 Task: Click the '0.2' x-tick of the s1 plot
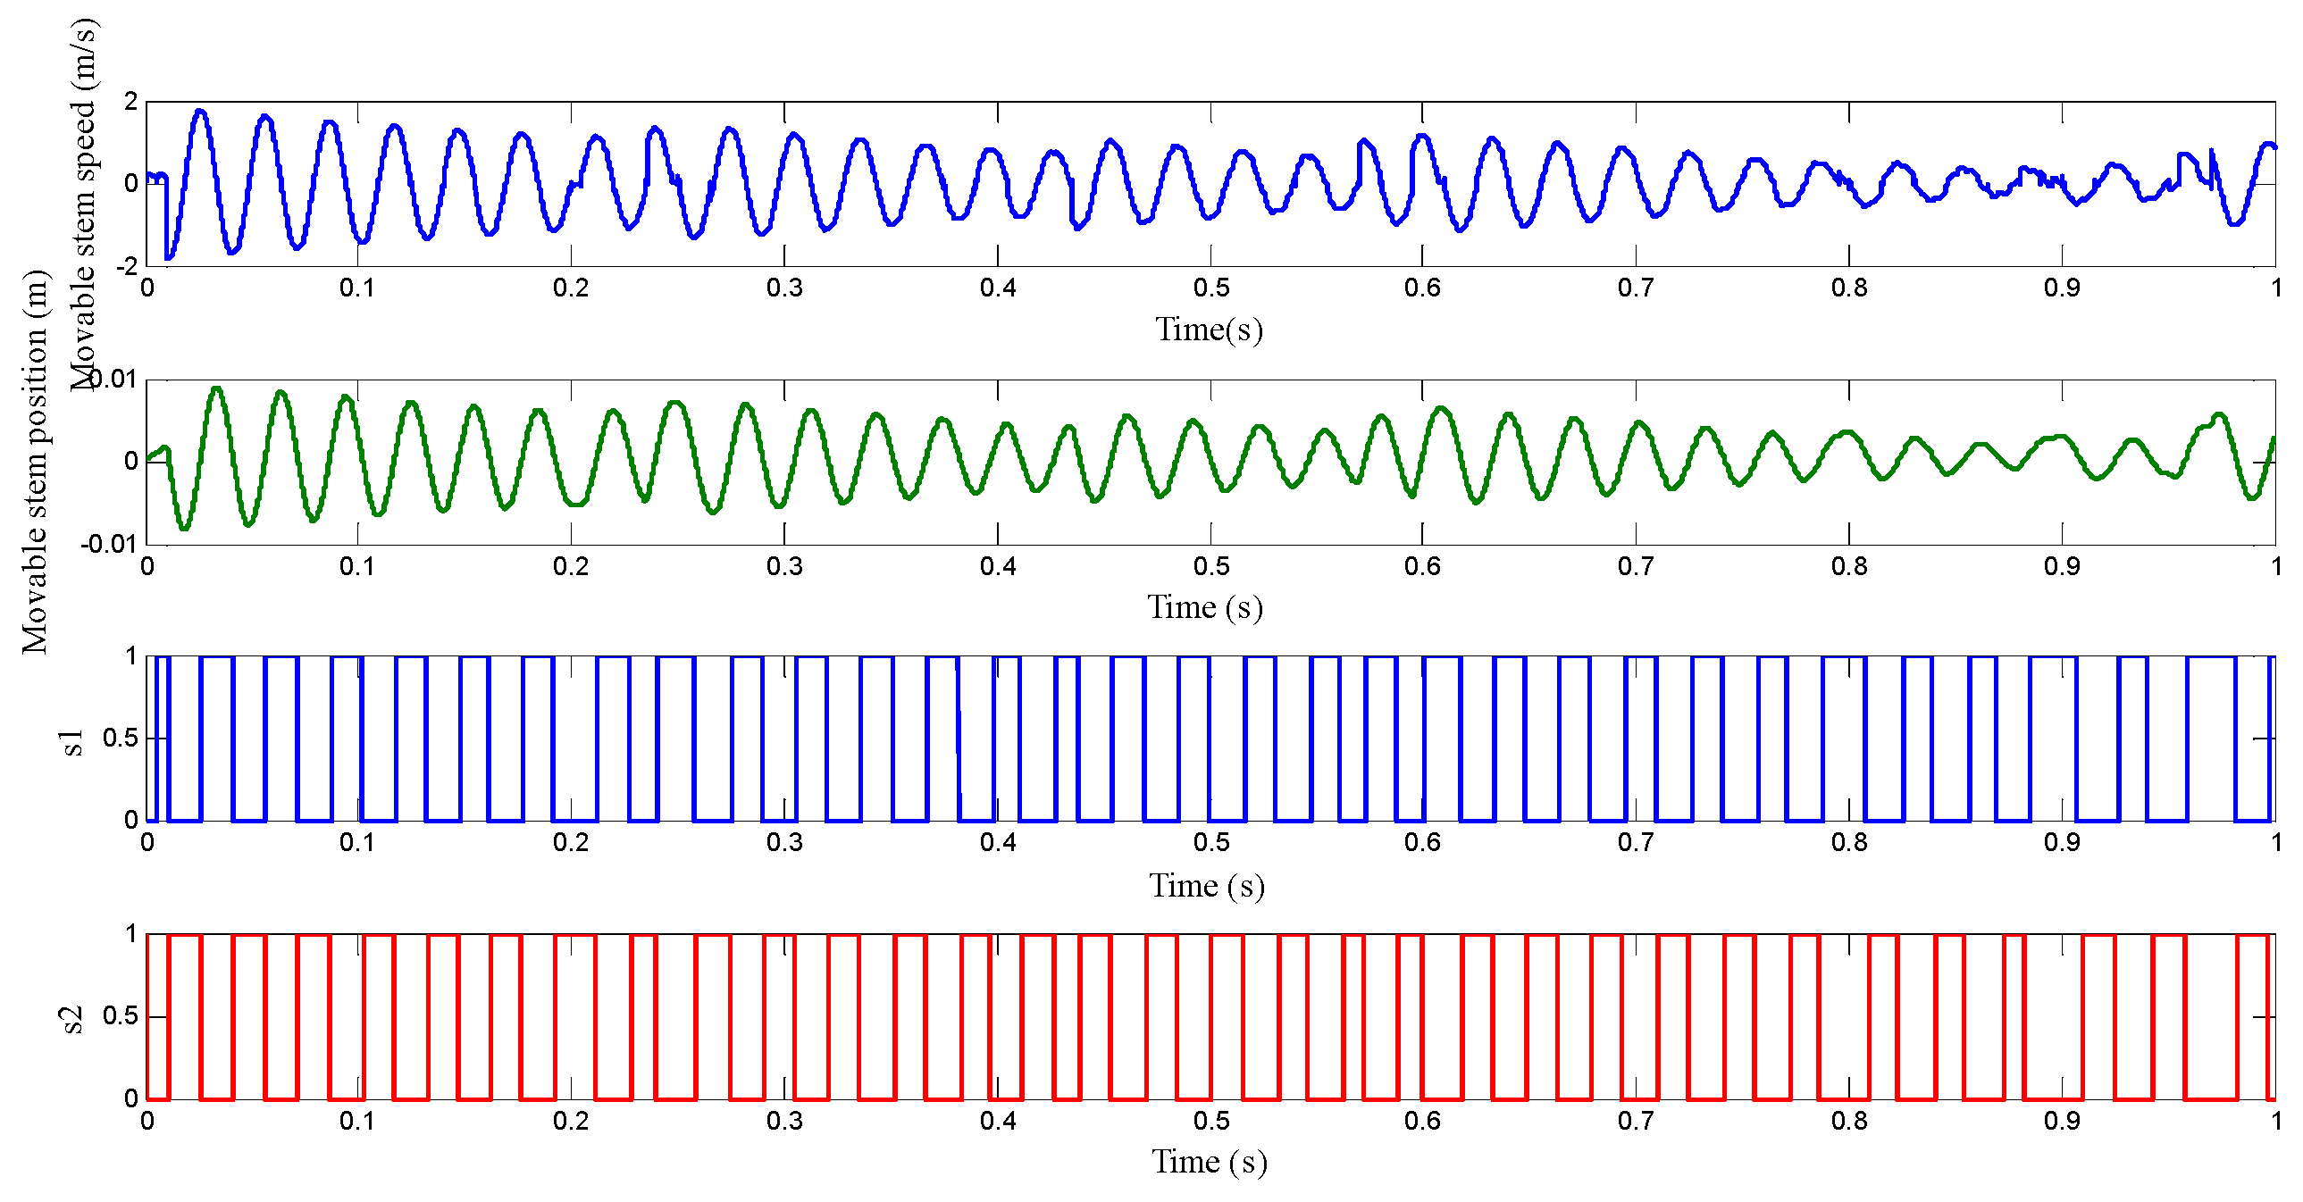point(570,842)
